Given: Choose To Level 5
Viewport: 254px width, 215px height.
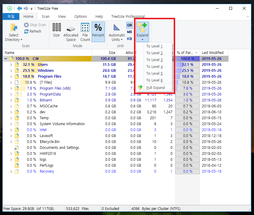Looking at the screenshot, I should coord(154,74).
